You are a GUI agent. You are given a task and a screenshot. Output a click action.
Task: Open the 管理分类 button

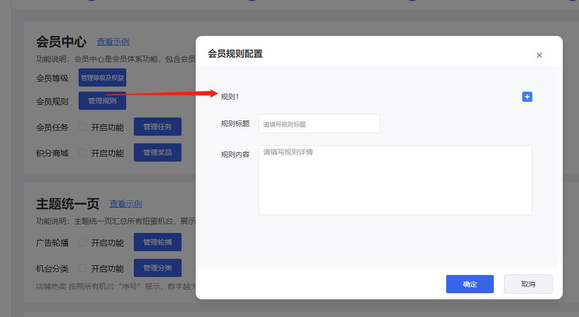pyautogui.click(x=158, y=268)
